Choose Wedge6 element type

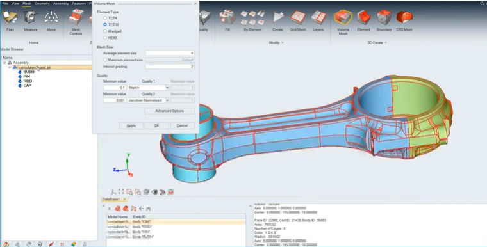click(105, 31)
